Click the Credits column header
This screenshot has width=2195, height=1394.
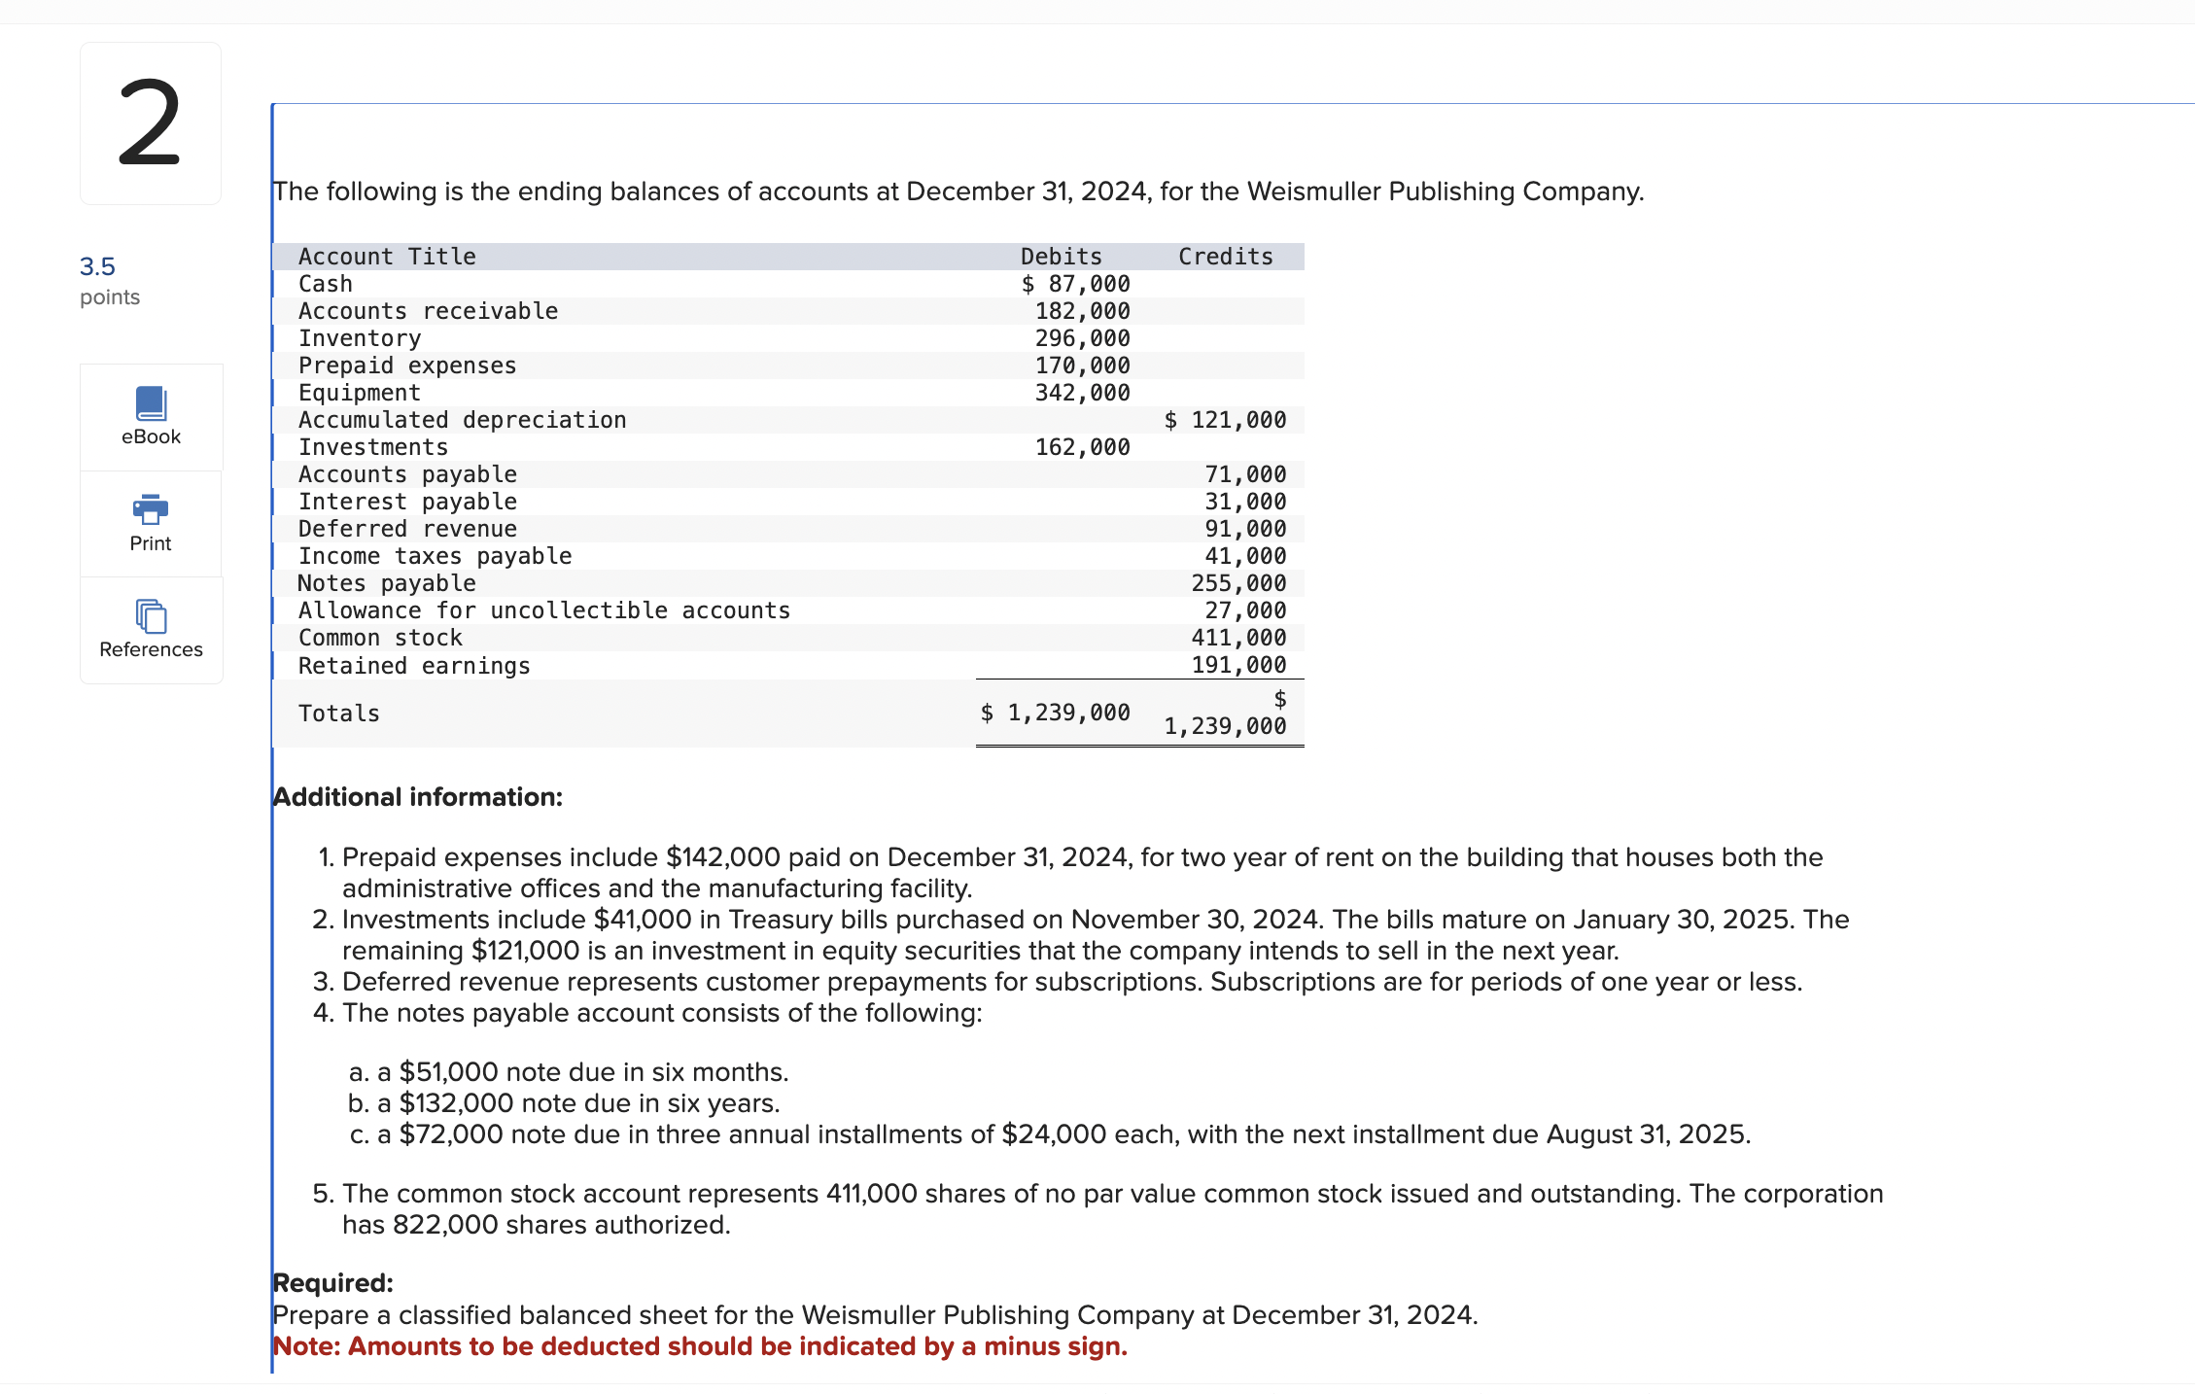(1225, 257)
